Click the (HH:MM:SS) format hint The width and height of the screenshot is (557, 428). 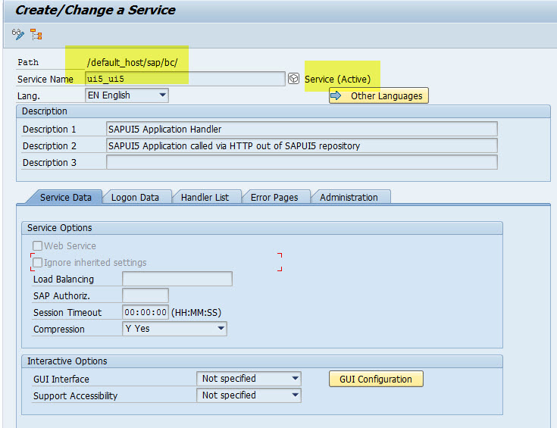point(196,313)
